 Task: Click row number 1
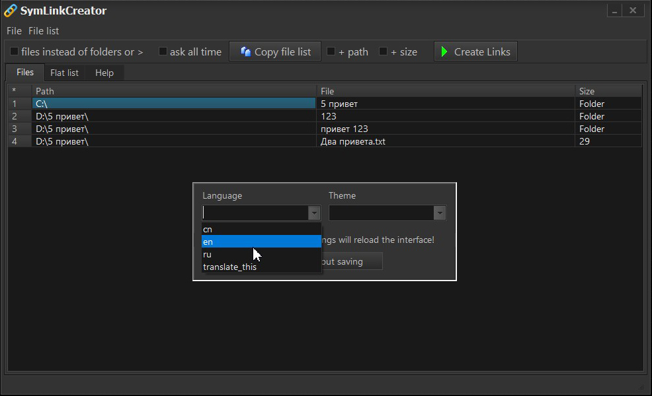[x=20, y=104]
